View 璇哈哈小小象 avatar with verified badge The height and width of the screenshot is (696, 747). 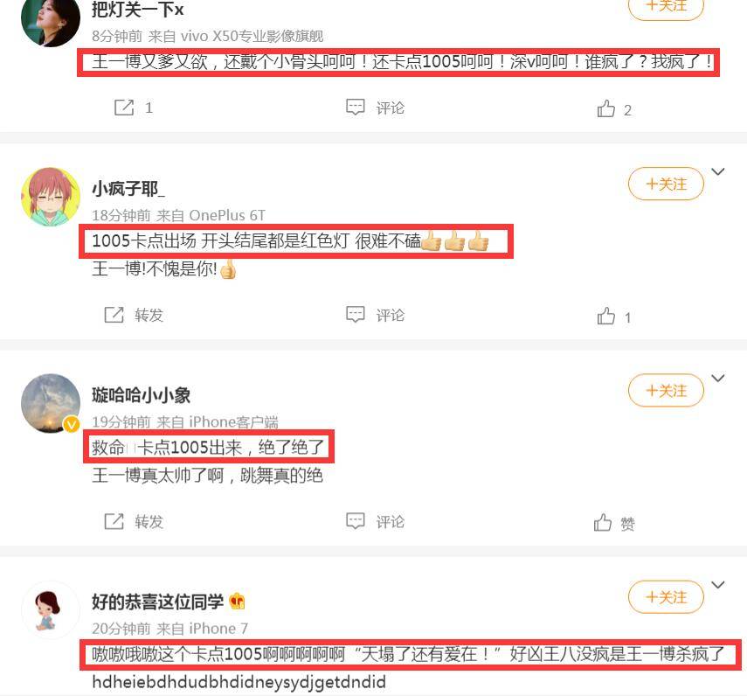coord(51,403)
